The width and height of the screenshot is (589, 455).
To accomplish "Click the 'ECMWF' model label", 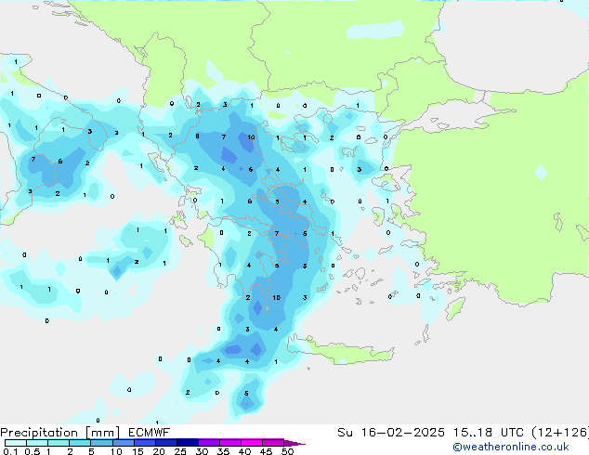I will coord(150,433).
